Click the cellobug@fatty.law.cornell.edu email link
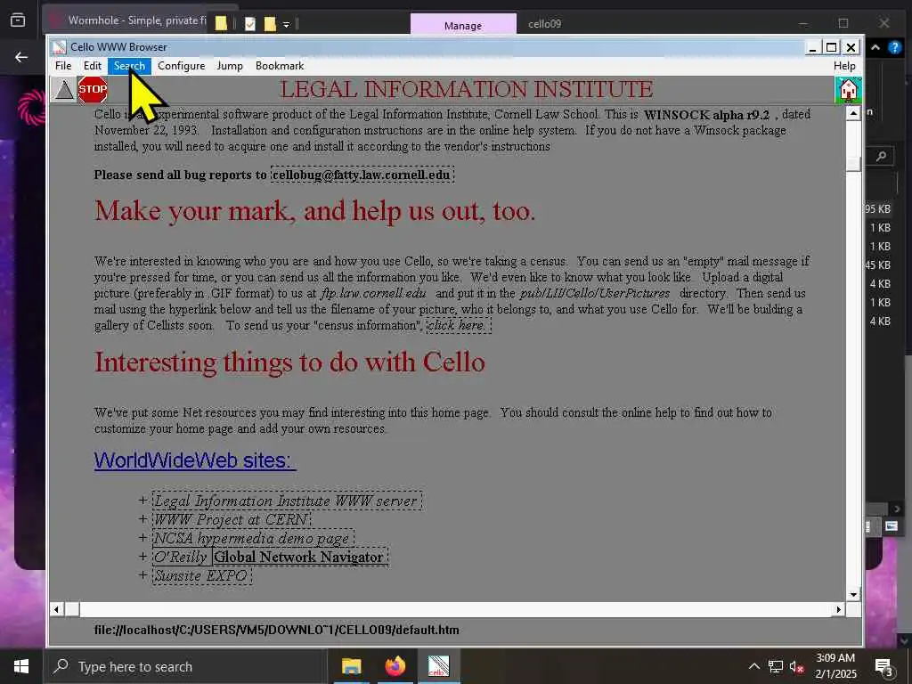This screenshot has height=684, width=912. click(x=362, y=175)
